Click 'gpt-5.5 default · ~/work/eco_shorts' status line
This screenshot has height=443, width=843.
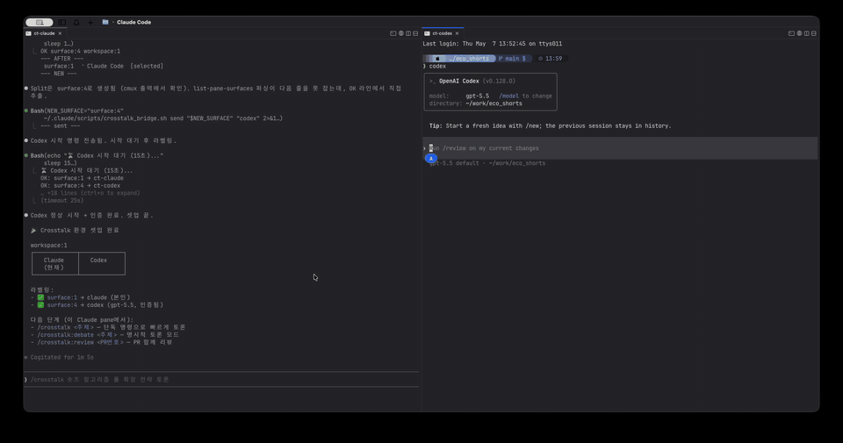[x=487, y=163]
